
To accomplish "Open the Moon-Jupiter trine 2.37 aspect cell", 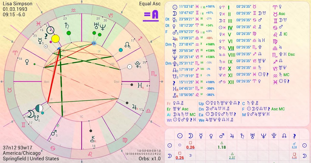I will click(x=232, y=155).
